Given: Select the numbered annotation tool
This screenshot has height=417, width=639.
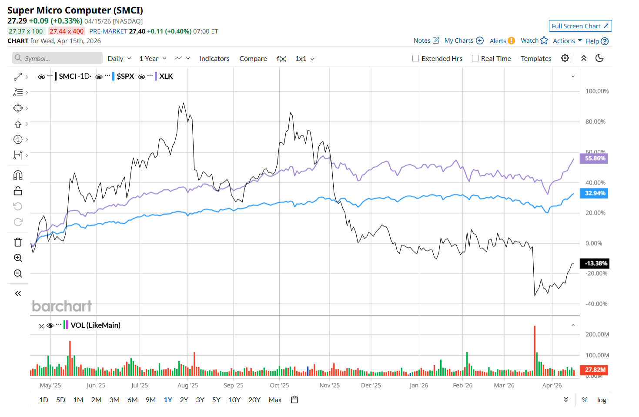Looking at the screenshot, I should click(18, 140).
